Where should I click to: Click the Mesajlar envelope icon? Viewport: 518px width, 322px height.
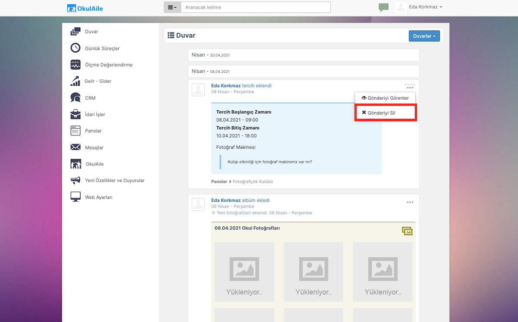(76, 147)
